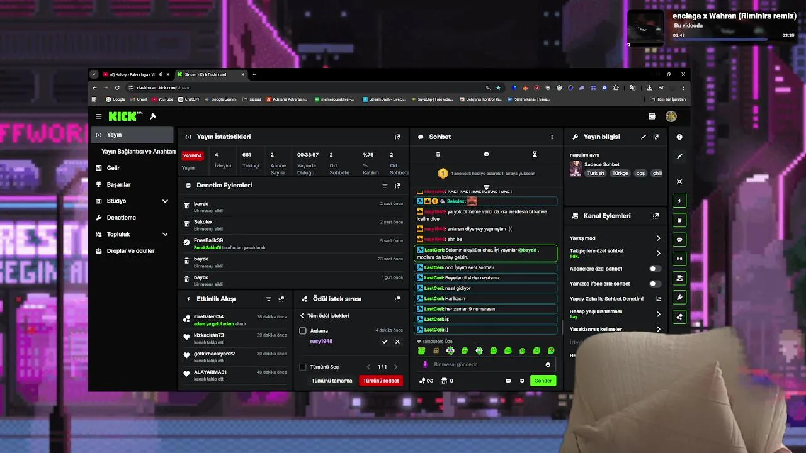806x453 pixels.
Task: Edit stream info with pencil in Yayın bilgisi
Action: point(644,137)
